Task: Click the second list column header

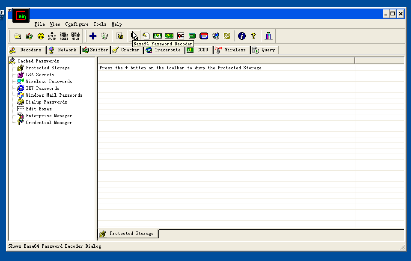Action: click(x=379, y=60)
